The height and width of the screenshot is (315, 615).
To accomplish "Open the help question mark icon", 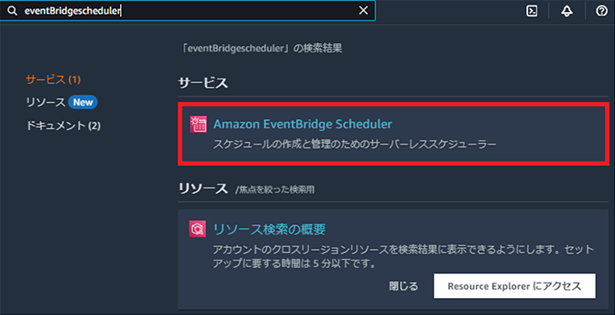I will [x=602, y=11].
